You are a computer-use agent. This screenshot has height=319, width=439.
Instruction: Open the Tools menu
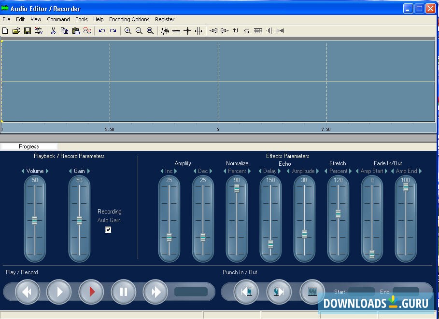tap(81, 19)
